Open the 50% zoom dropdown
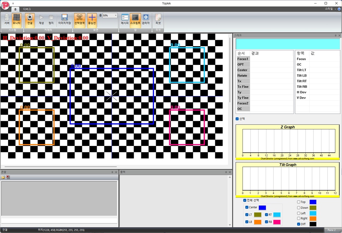Screen dimensions: 342x233 [115, 16]
